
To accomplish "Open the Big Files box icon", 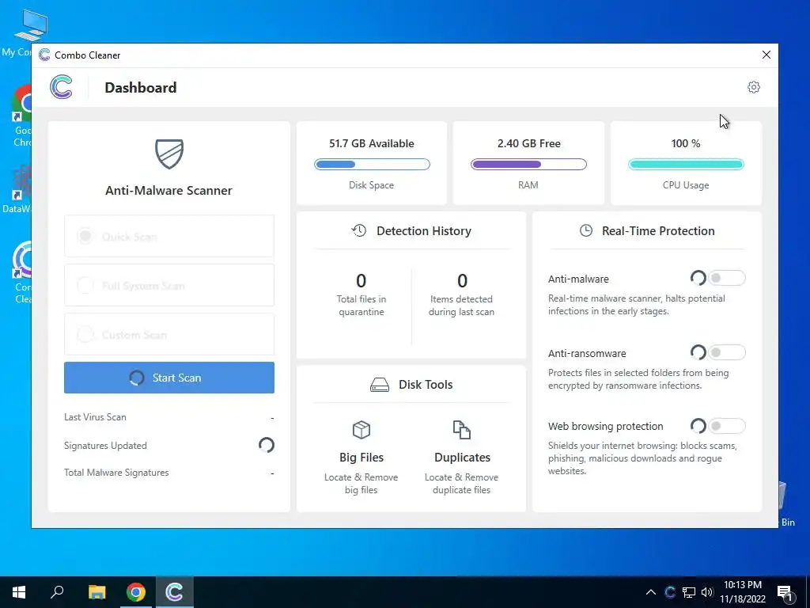I will 361,430.
